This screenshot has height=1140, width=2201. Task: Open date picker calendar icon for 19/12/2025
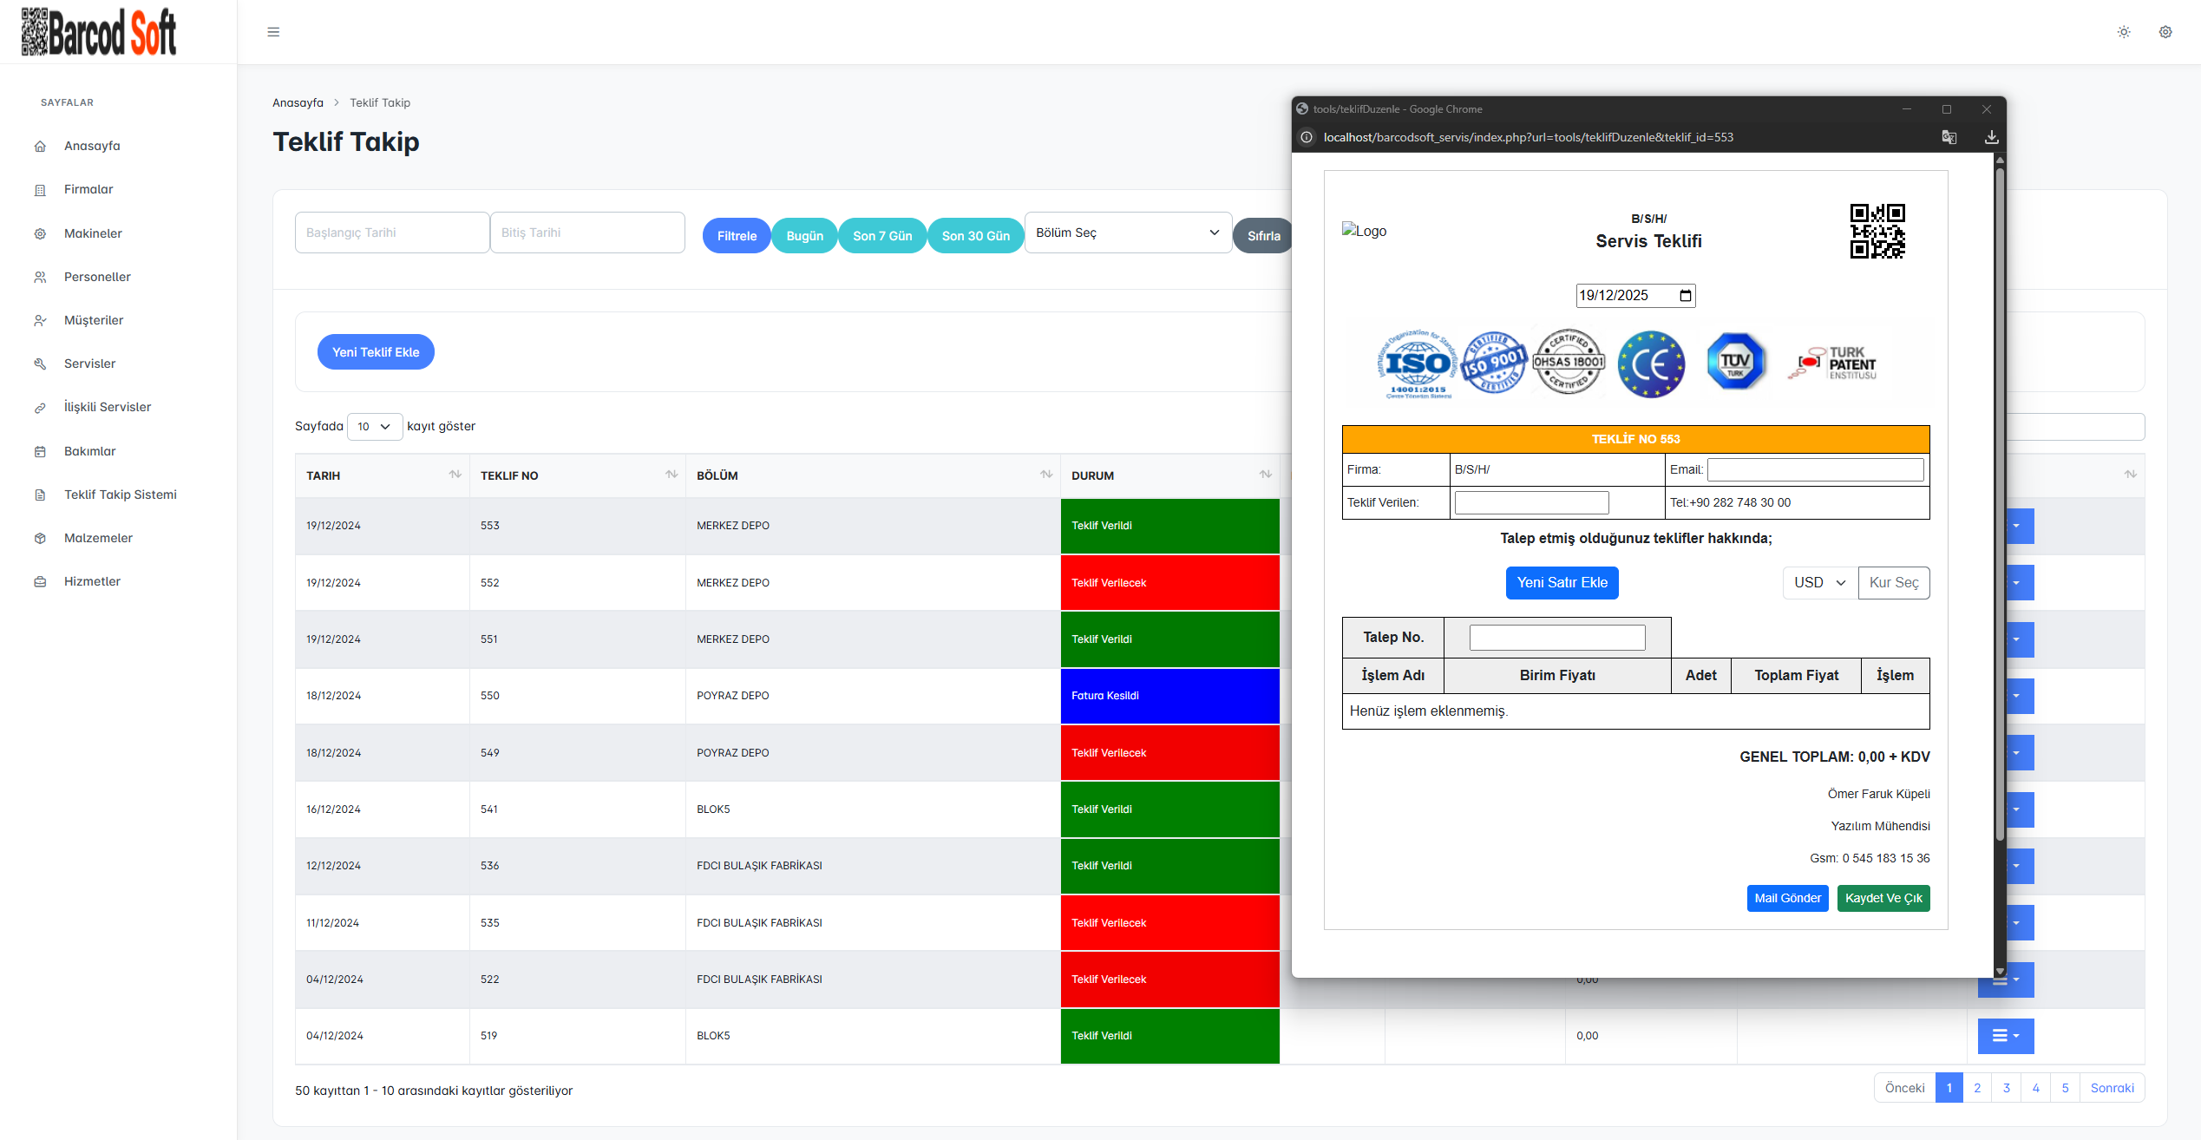[x=1685, y=296]
